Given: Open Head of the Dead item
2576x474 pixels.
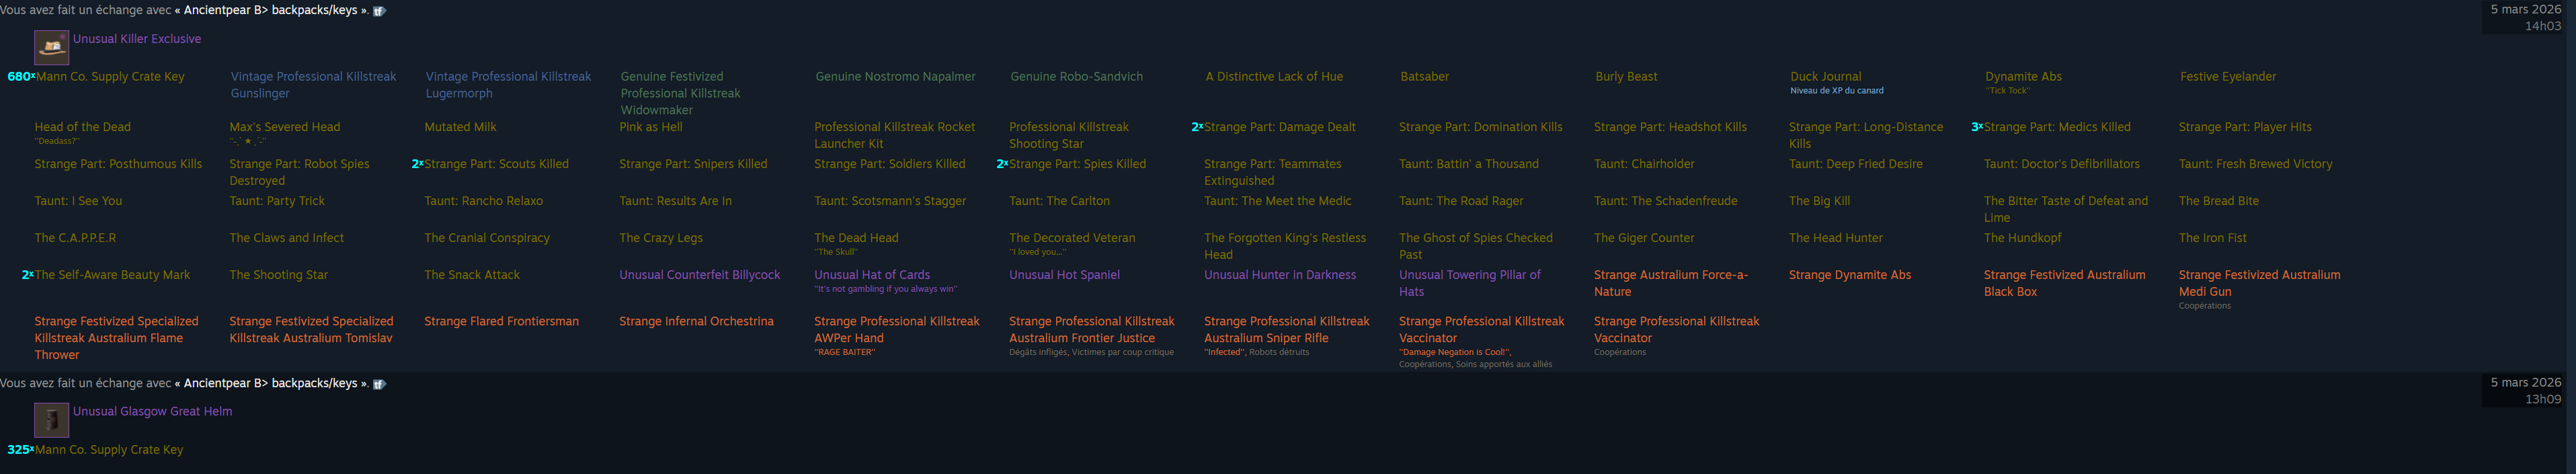Looking at the screenshot, I should pos(82,127).
